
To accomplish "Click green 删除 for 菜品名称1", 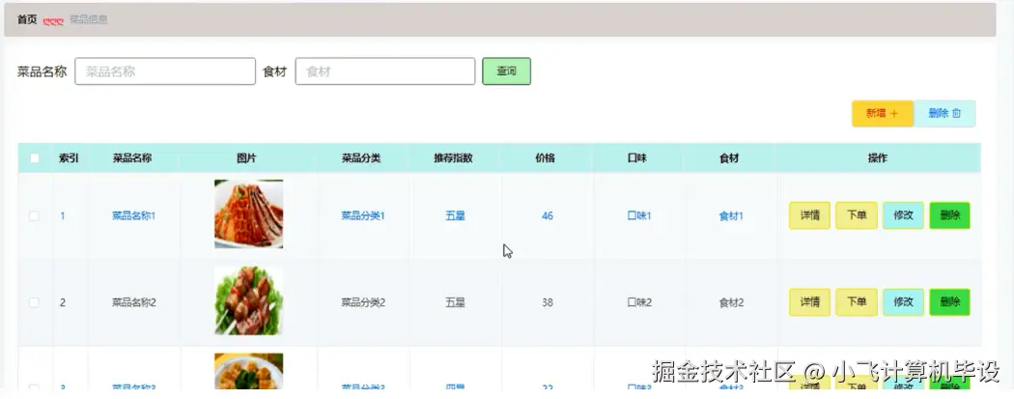I will (x=950, y=215).
